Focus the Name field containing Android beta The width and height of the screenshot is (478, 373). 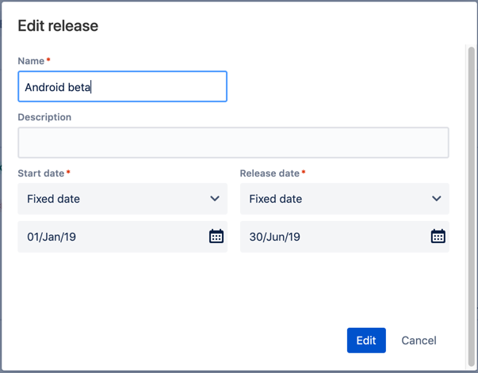point(123,86)
